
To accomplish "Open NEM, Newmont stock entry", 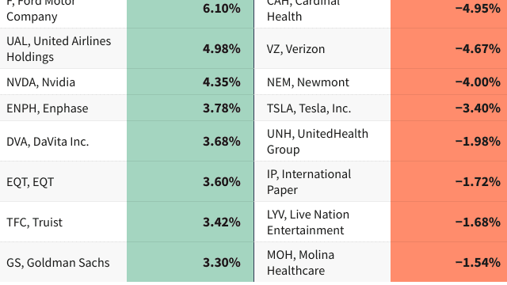I will [x=308, y=82].
